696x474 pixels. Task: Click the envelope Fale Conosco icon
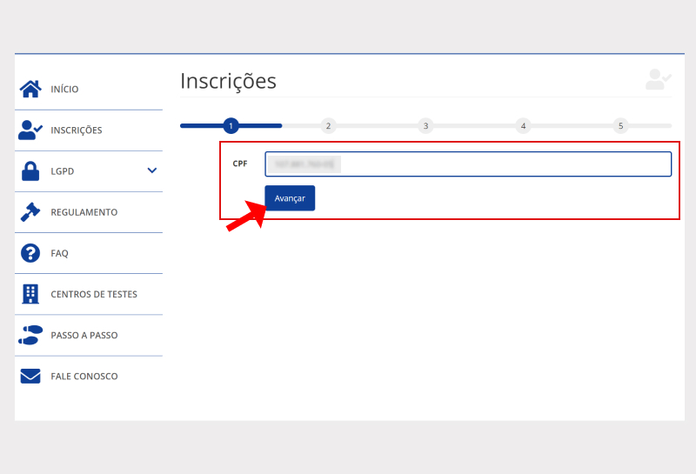pyautogui.click(x=30, y=377)
